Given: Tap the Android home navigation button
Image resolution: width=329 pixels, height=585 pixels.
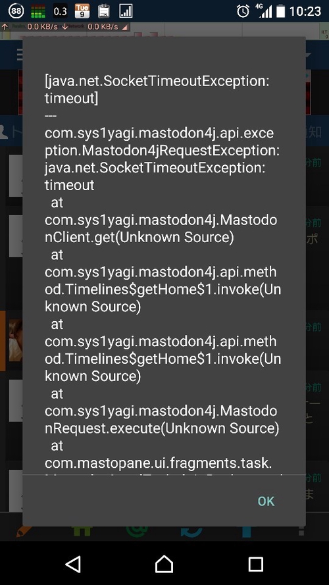Looking at the screenshot, I should pos(164,563).
